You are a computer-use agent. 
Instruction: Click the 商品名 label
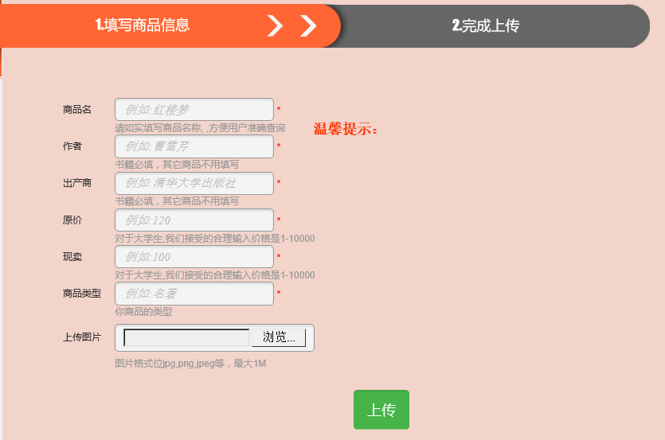point(77,109)
